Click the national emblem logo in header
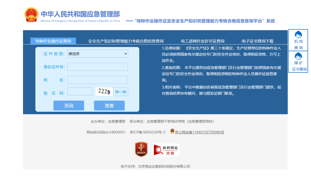Screen dimensions: 311x178 (31, 15)
